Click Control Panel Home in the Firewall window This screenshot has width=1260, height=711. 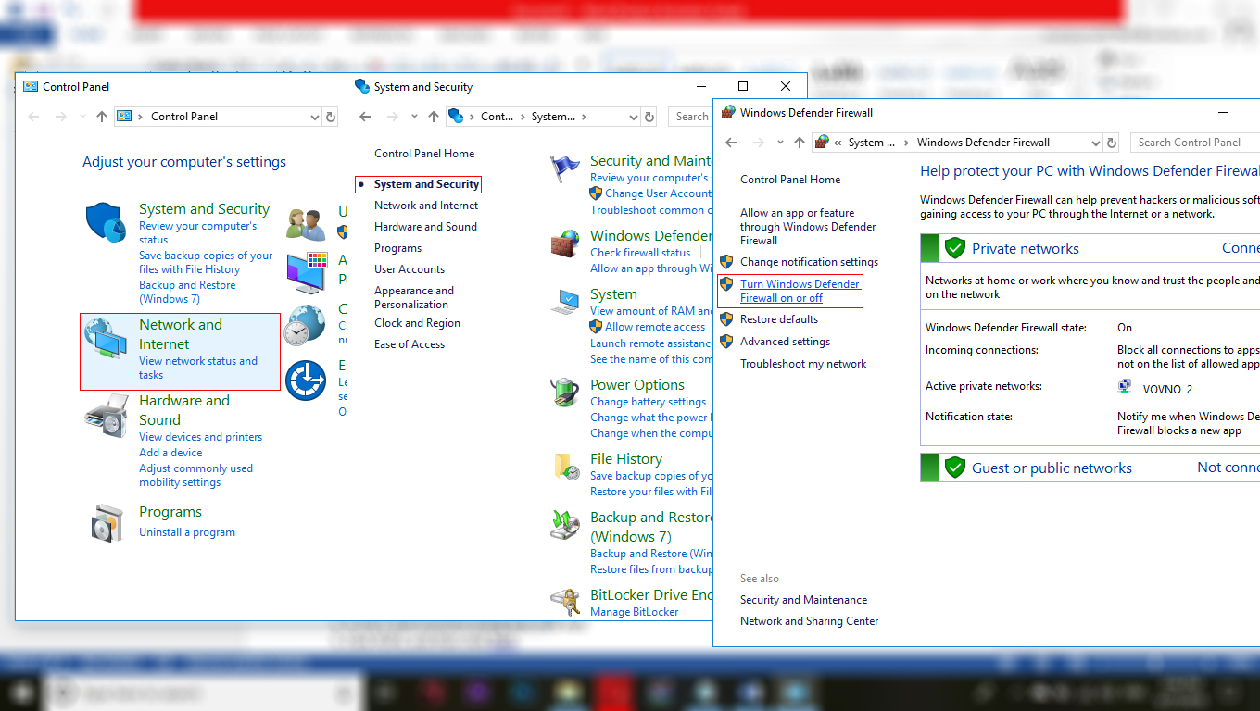coord(790,180)
